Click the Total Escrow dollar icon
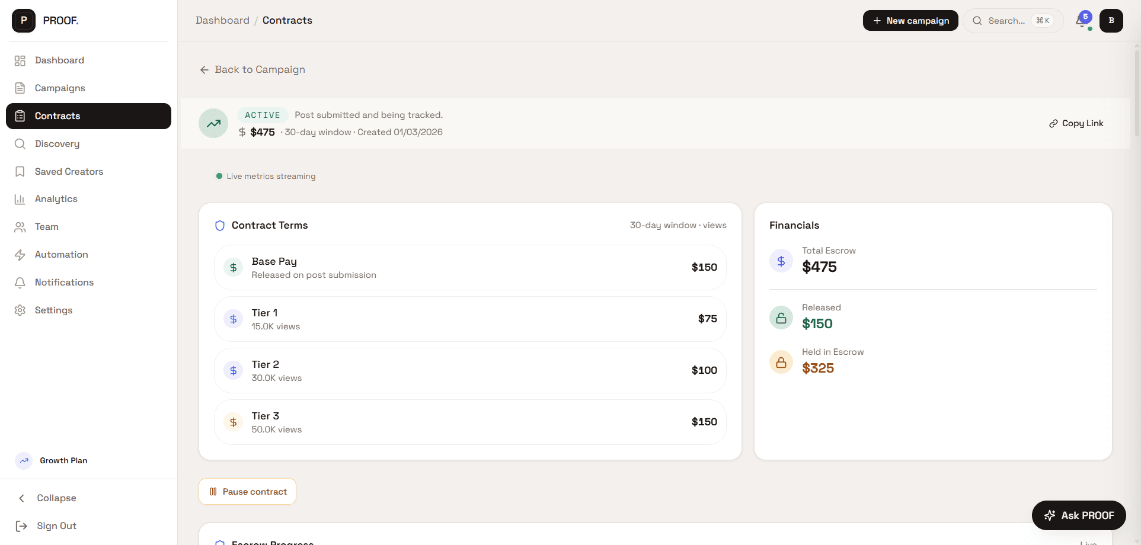 pyautogui.click(x=781, y=261)
